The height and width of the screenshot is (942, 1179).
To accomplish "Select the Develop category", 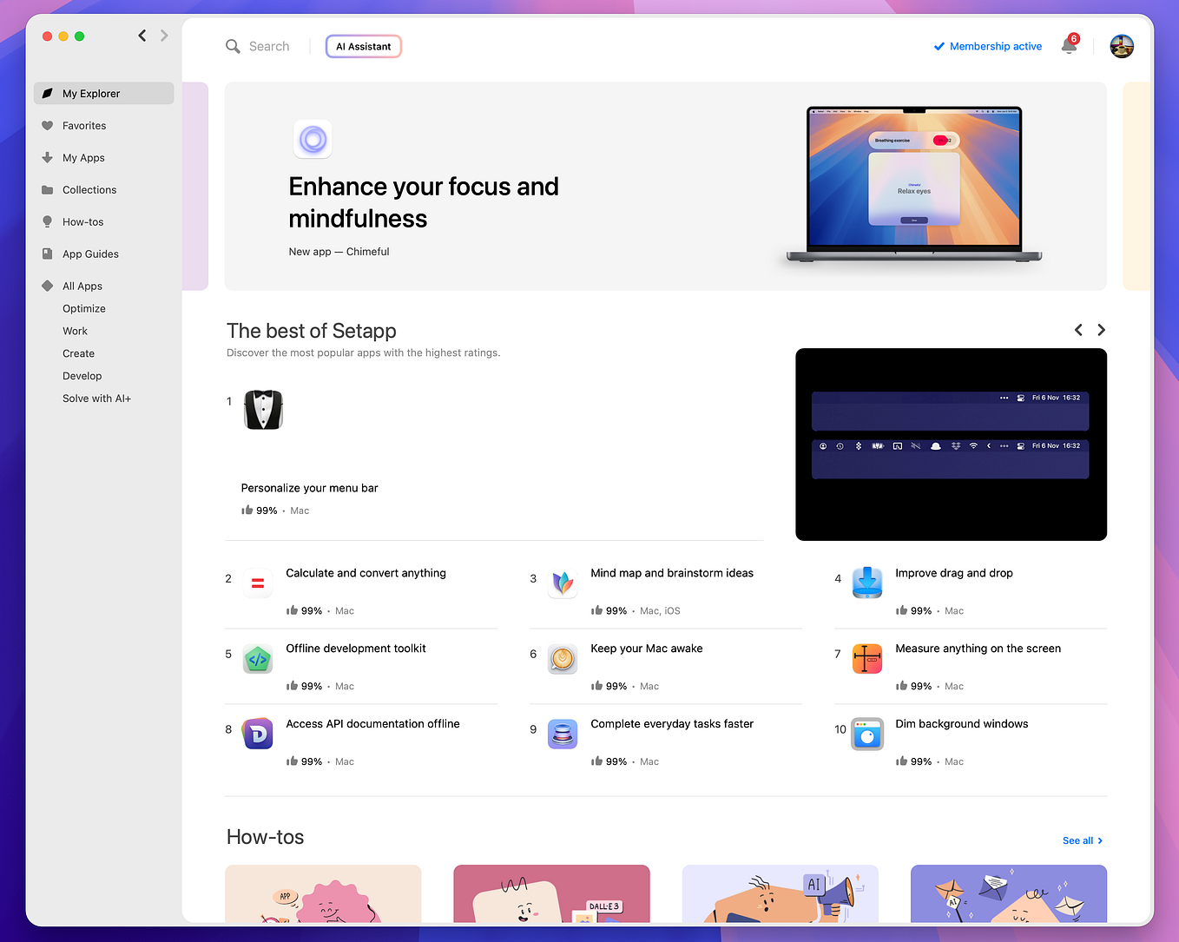I will tap(82, 377).
